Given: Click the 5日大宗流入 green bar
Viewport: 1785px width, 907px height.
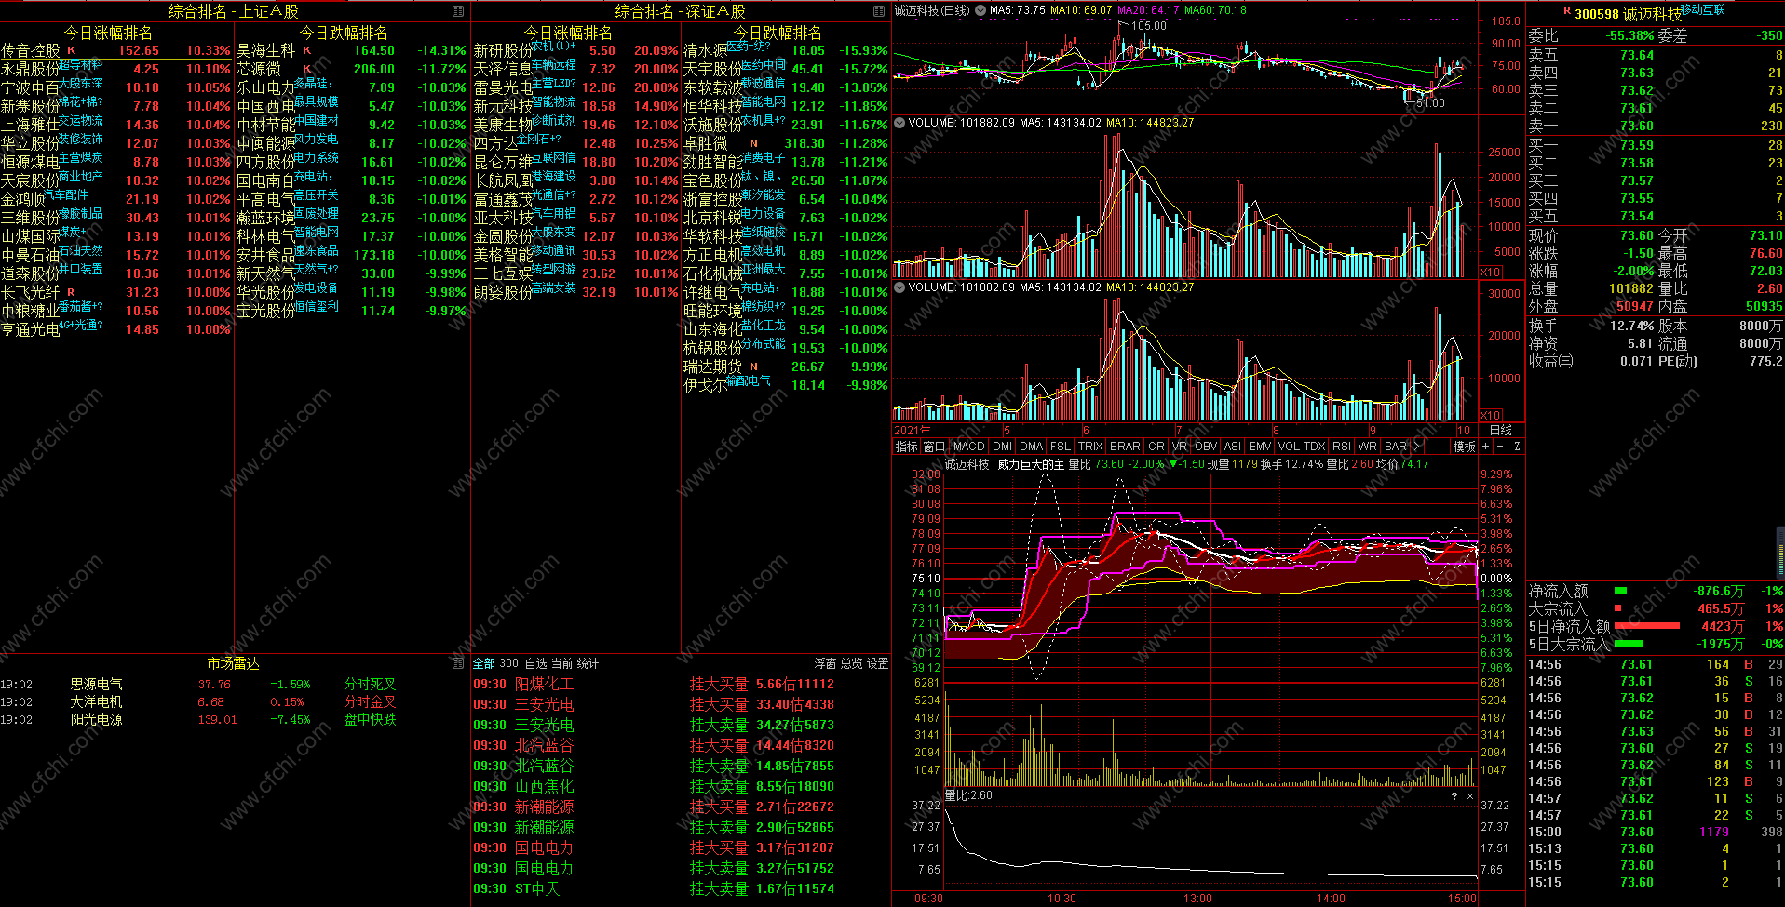Looking at the screenshot, I should (1629, 644).
